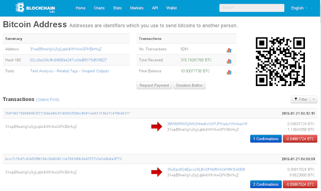The width and height of the screenshot is (321, 191).
Task: Toggle the Oldest First sort link
Action: 48,99
